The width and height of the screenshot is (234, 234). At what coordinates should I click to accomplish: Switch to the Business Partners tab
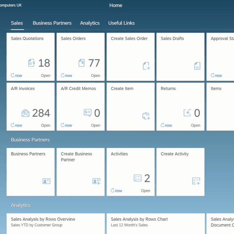[52, 23]
